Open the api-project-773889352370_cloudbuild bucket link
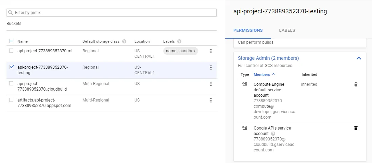Screen dimensions: 372x163 42,86
